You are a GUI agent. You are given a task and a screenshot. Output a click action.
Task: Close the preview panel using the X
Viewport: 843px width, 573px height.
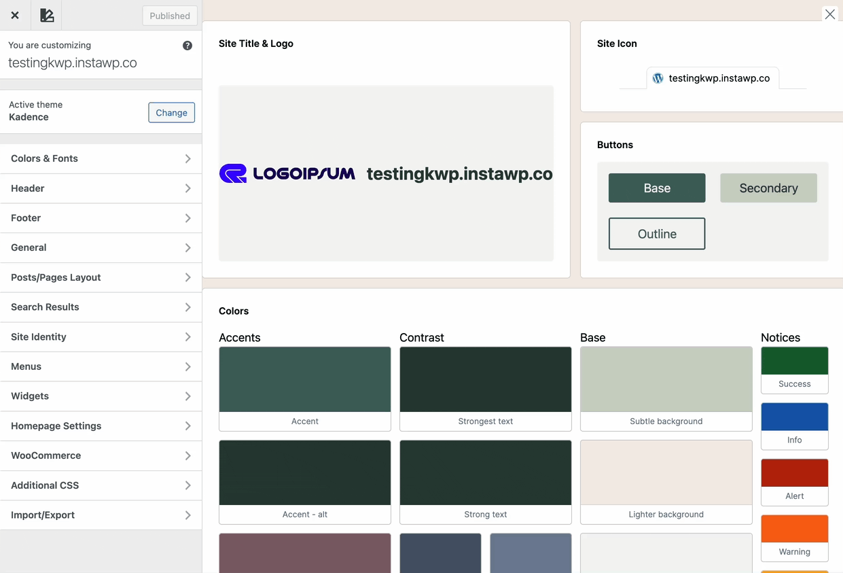[829, 14]
